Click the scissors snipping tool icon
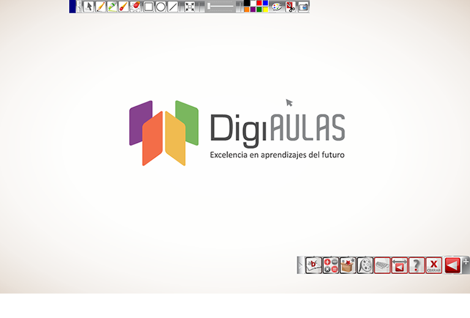Screen dimensions: 470x318 click(290, 7)
